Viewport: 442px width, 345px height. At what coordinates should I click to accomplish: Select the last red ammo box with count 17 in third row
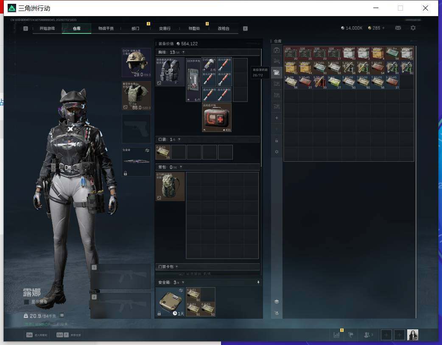coord(392,82)
